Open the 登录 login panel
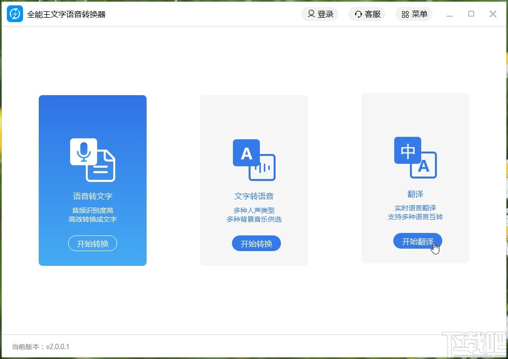The height and width of the screenshot is (359, 508). pyautogui.click(x=320, y=14)
